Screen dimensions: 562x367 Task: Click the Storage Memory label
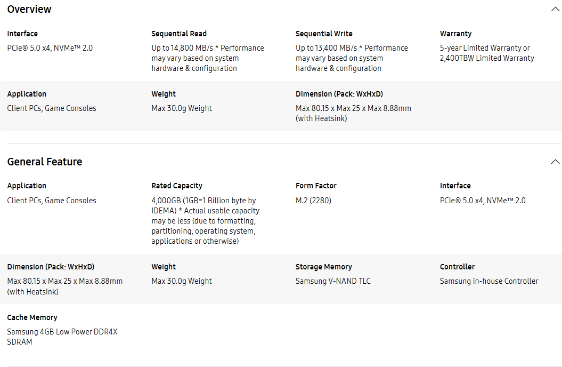(x=324, y=267)
